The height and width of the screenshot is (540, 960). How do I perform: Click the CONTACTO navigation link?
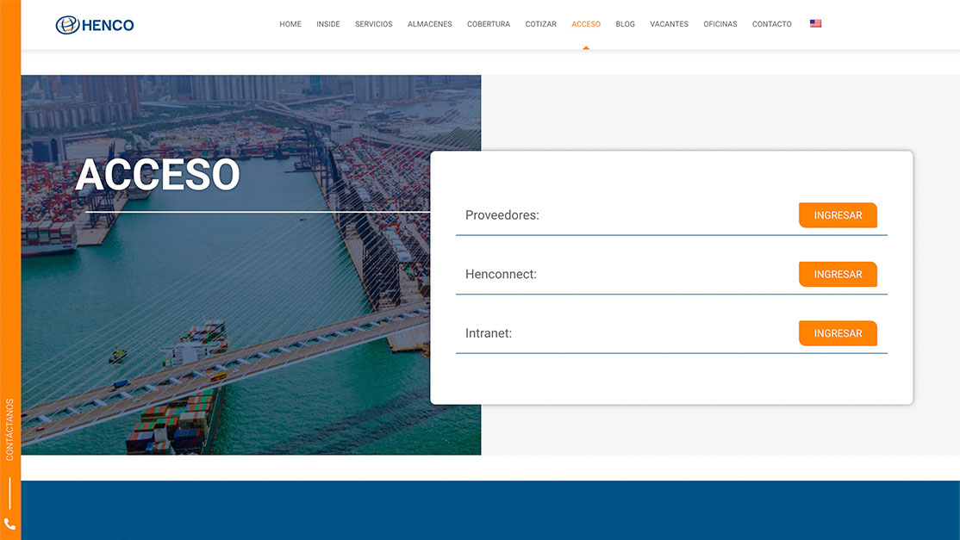point(771,23)
